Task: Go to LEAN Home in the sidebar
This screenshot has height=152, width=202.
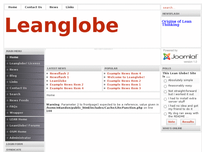Action: coord(25,119)
